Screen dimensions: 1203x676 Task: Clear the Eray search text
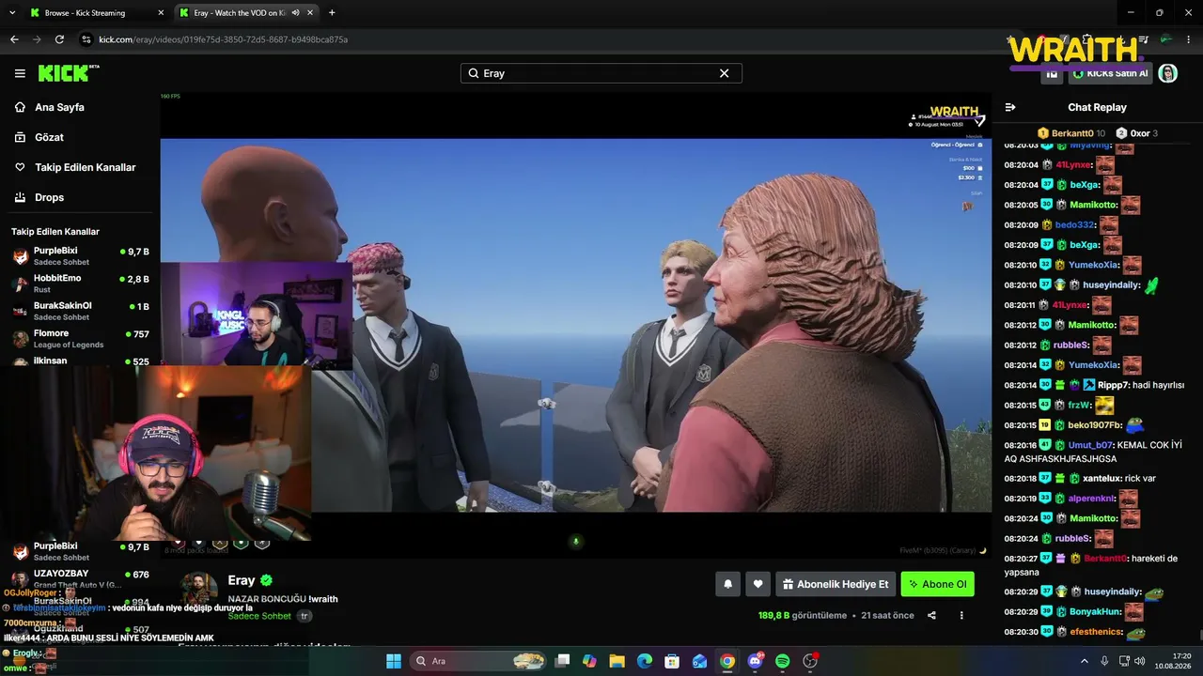[724, 73]
